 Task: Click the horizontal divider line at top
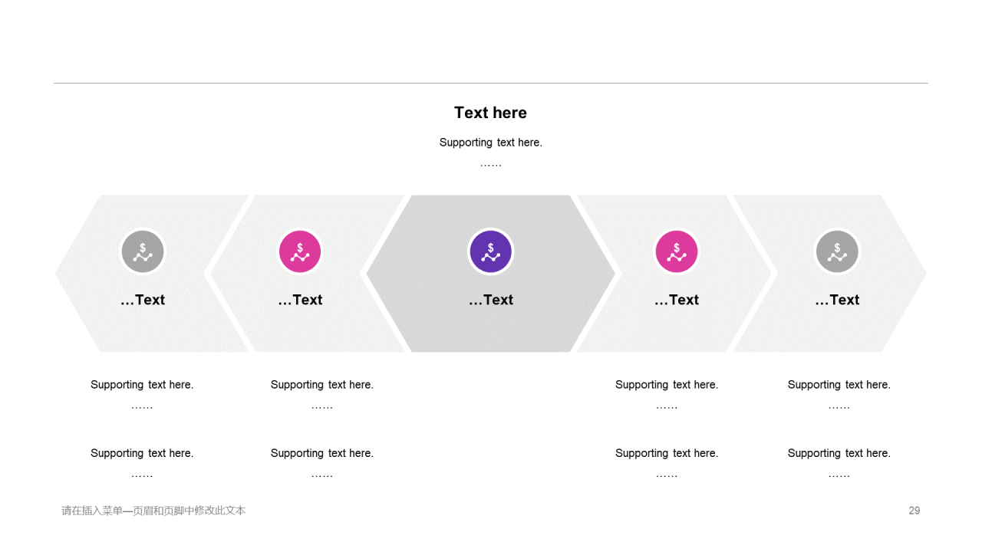pos(491,83)
